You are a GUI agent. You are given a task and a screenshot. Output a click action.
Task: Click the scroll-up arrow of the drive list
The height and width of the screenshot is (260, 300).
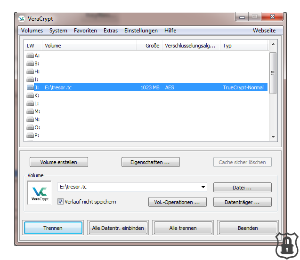click(273, 44)
